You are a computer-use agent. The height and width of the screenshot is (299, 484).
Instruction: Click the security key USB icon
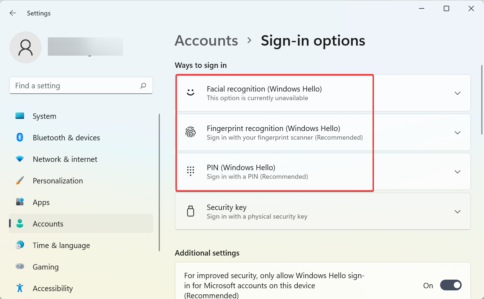pyautogui.click(x=191, y=211)
